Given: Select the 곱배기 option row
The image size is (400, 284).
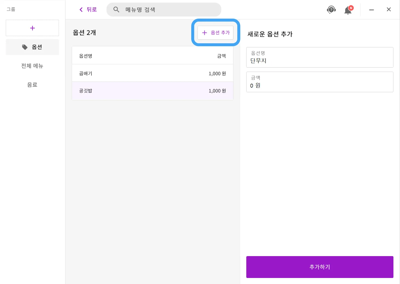Looking at the screenshot, I should point(152,73).
